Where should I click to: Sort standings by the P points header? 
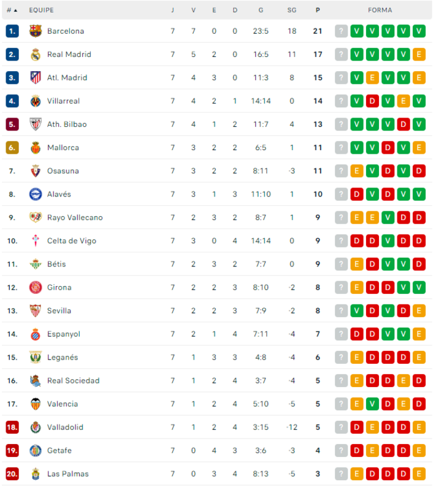click(318, 10)
